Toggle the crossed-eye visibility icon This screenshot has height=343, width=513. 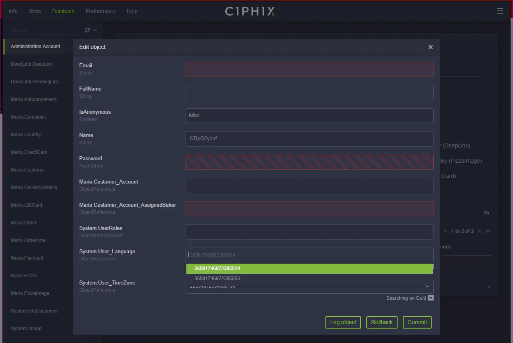(487, 213)
